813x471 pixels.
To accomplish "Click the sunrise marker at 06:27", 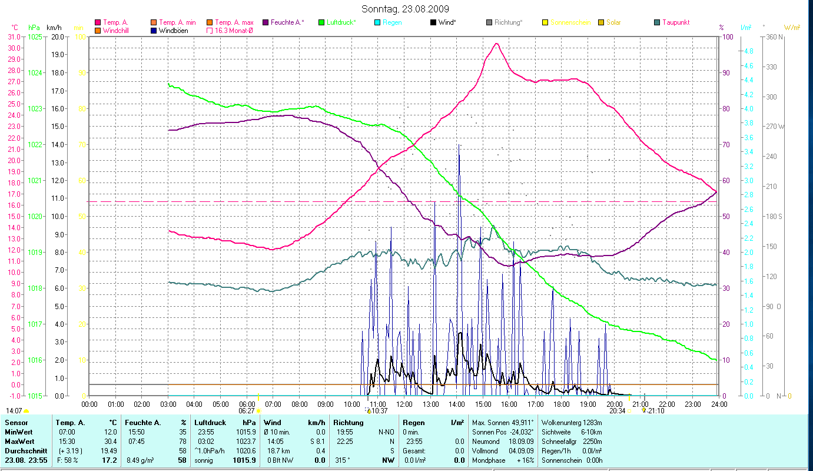I will pyautogui.click(x=258, y=410).
